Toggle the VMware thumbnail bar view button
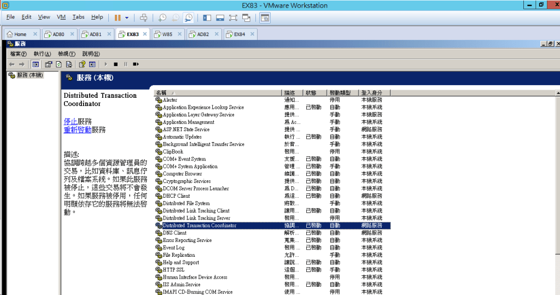This screenshot has width=560, height=295. (220, 17)
